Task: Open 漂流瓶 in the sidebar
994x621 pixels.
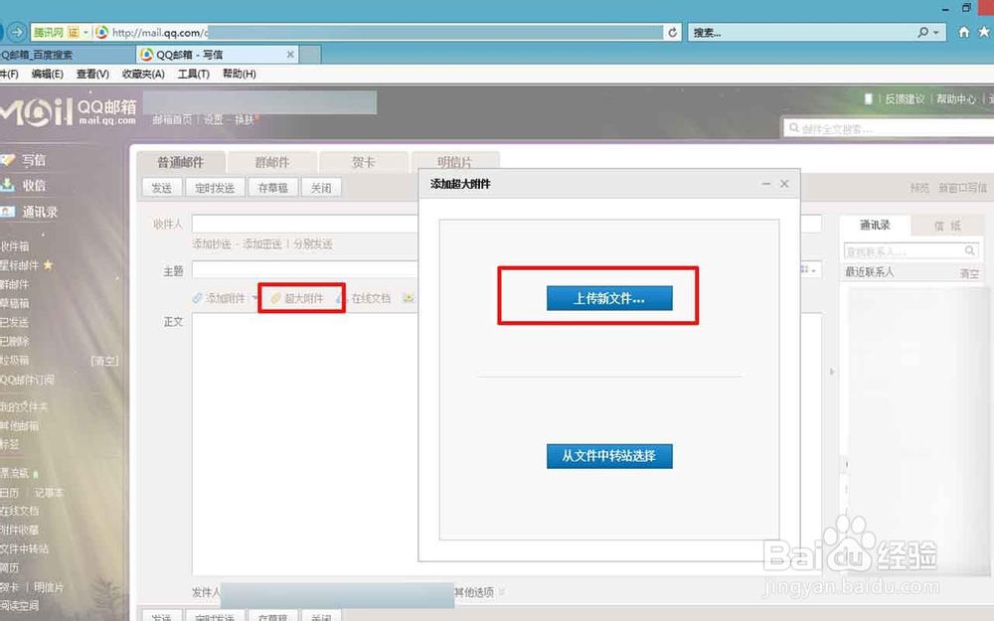Action: pos(15,473)
